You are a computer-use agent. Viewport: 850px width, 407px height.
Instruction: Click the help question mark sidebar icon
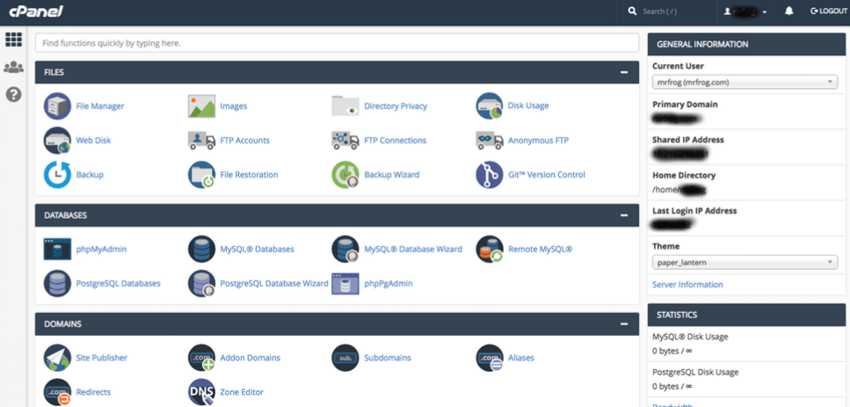pos(13,94)
